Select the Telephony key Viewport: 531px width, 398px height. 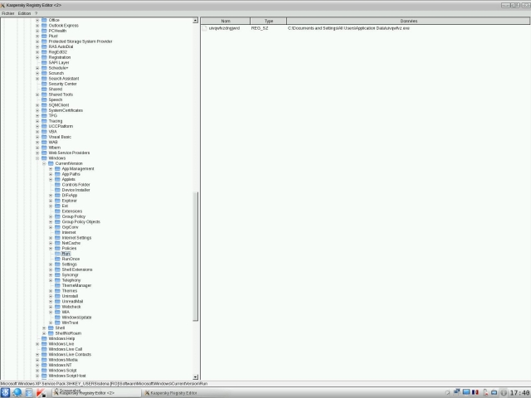click(71, 280)
